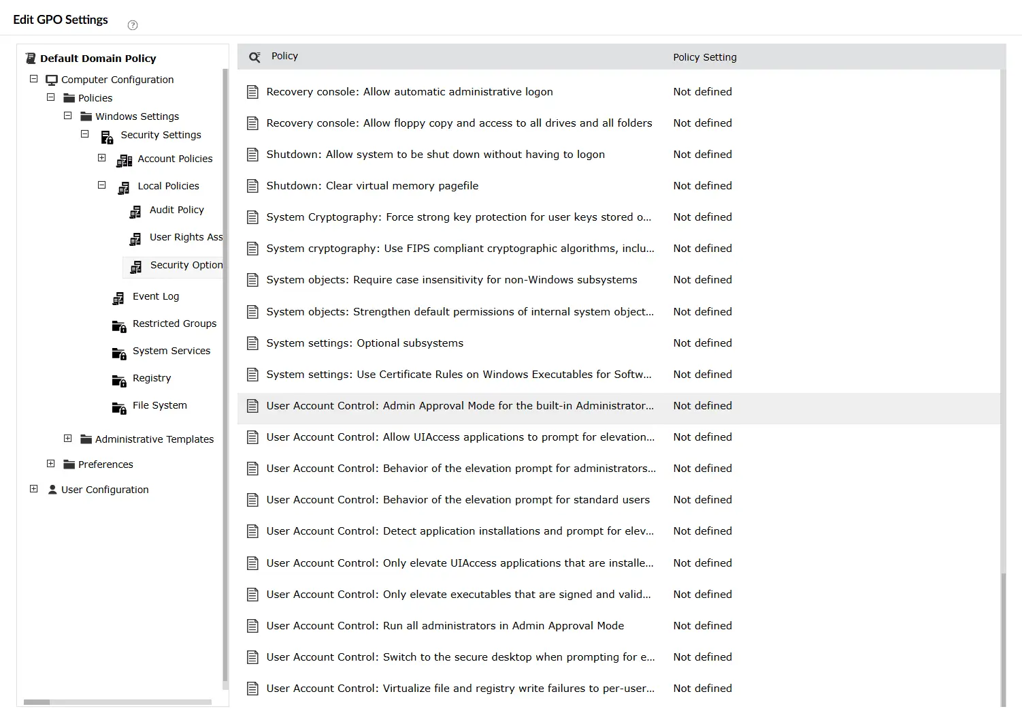
Task: Click document icon for Shutdown: Clear virtual memory pagefile
Action: pos(252,186)
